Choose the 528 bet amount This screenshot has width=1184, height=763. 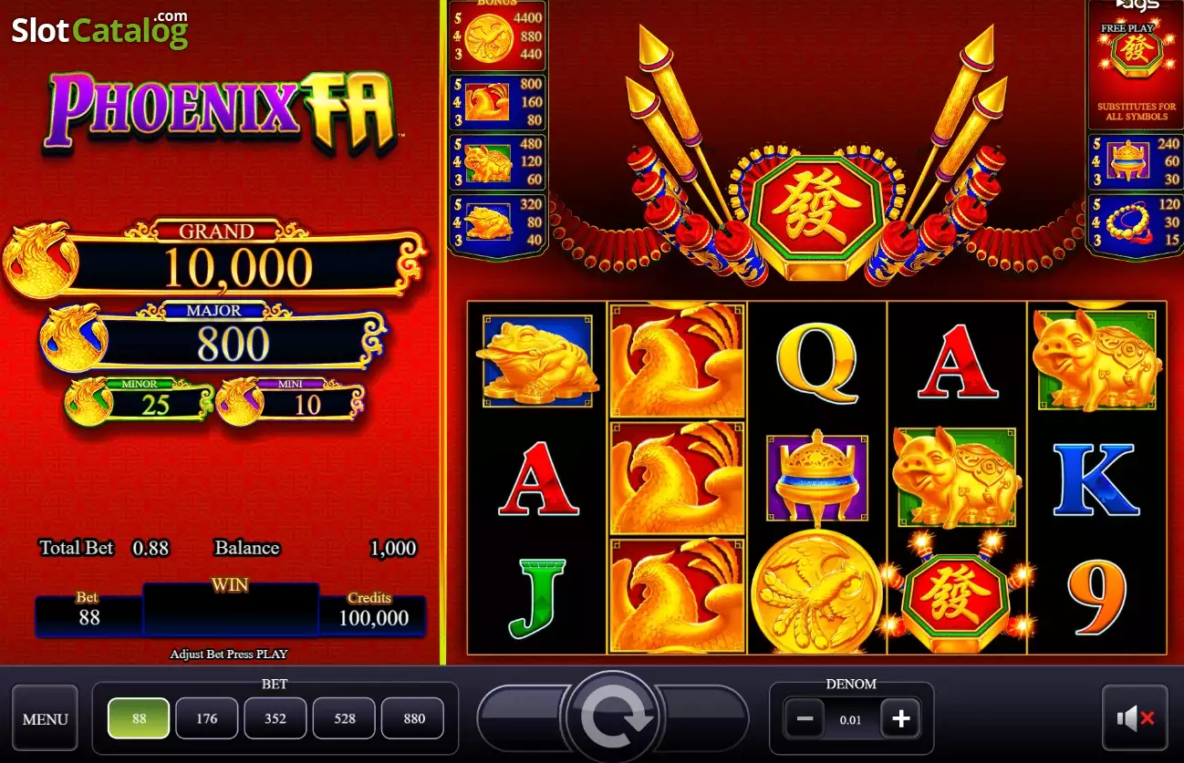point(344,718)
